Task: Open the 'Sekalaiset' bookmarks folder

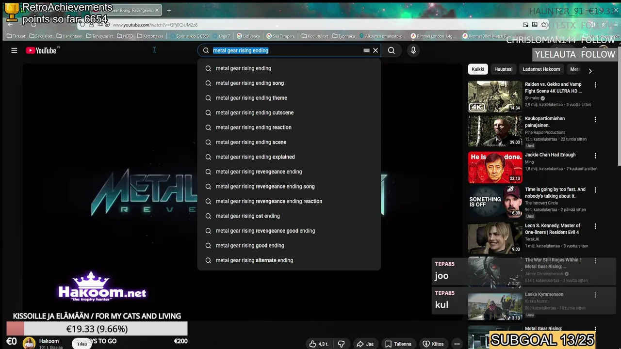Action: tap(41, 36)
